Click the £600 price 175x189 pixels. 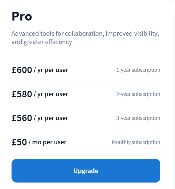22,70
